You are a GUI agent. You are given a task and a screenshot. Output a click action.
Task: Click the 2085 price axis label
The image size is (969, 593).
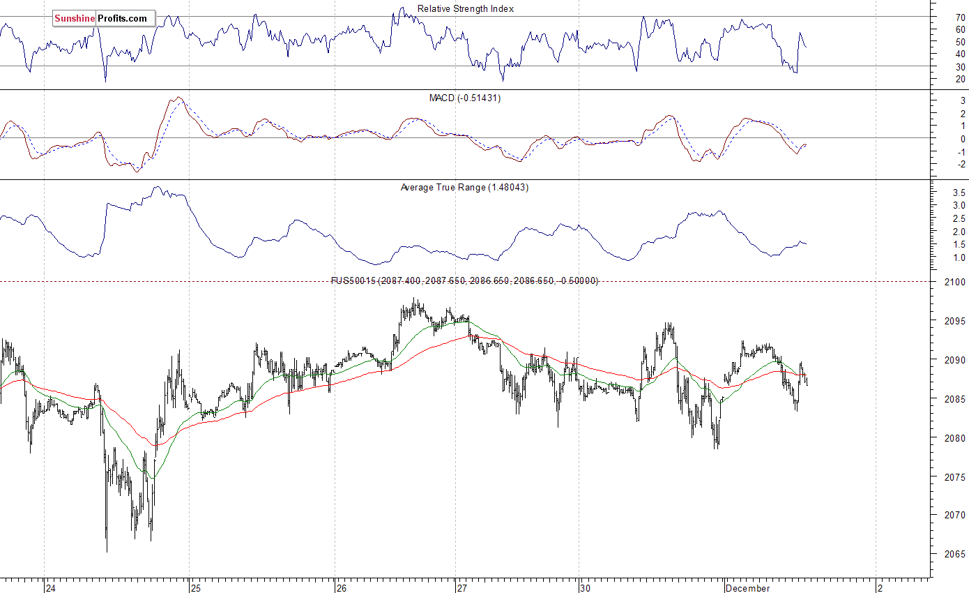pos(955,399)
